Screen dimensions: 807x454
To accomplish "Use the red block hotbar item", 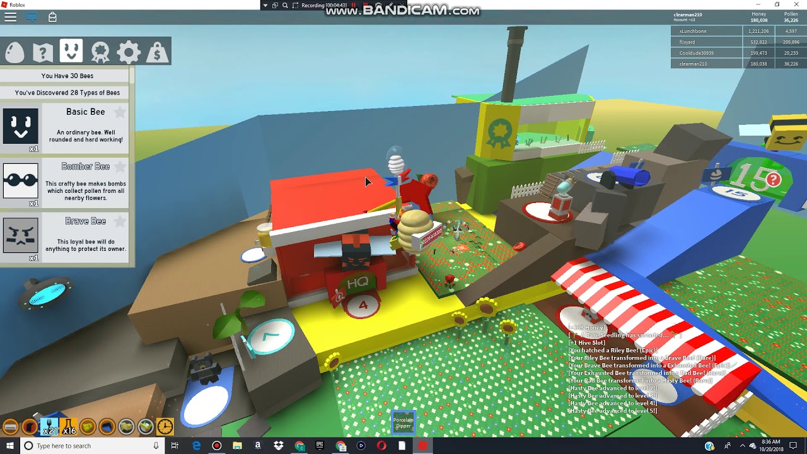I will [x=30, y=427].
